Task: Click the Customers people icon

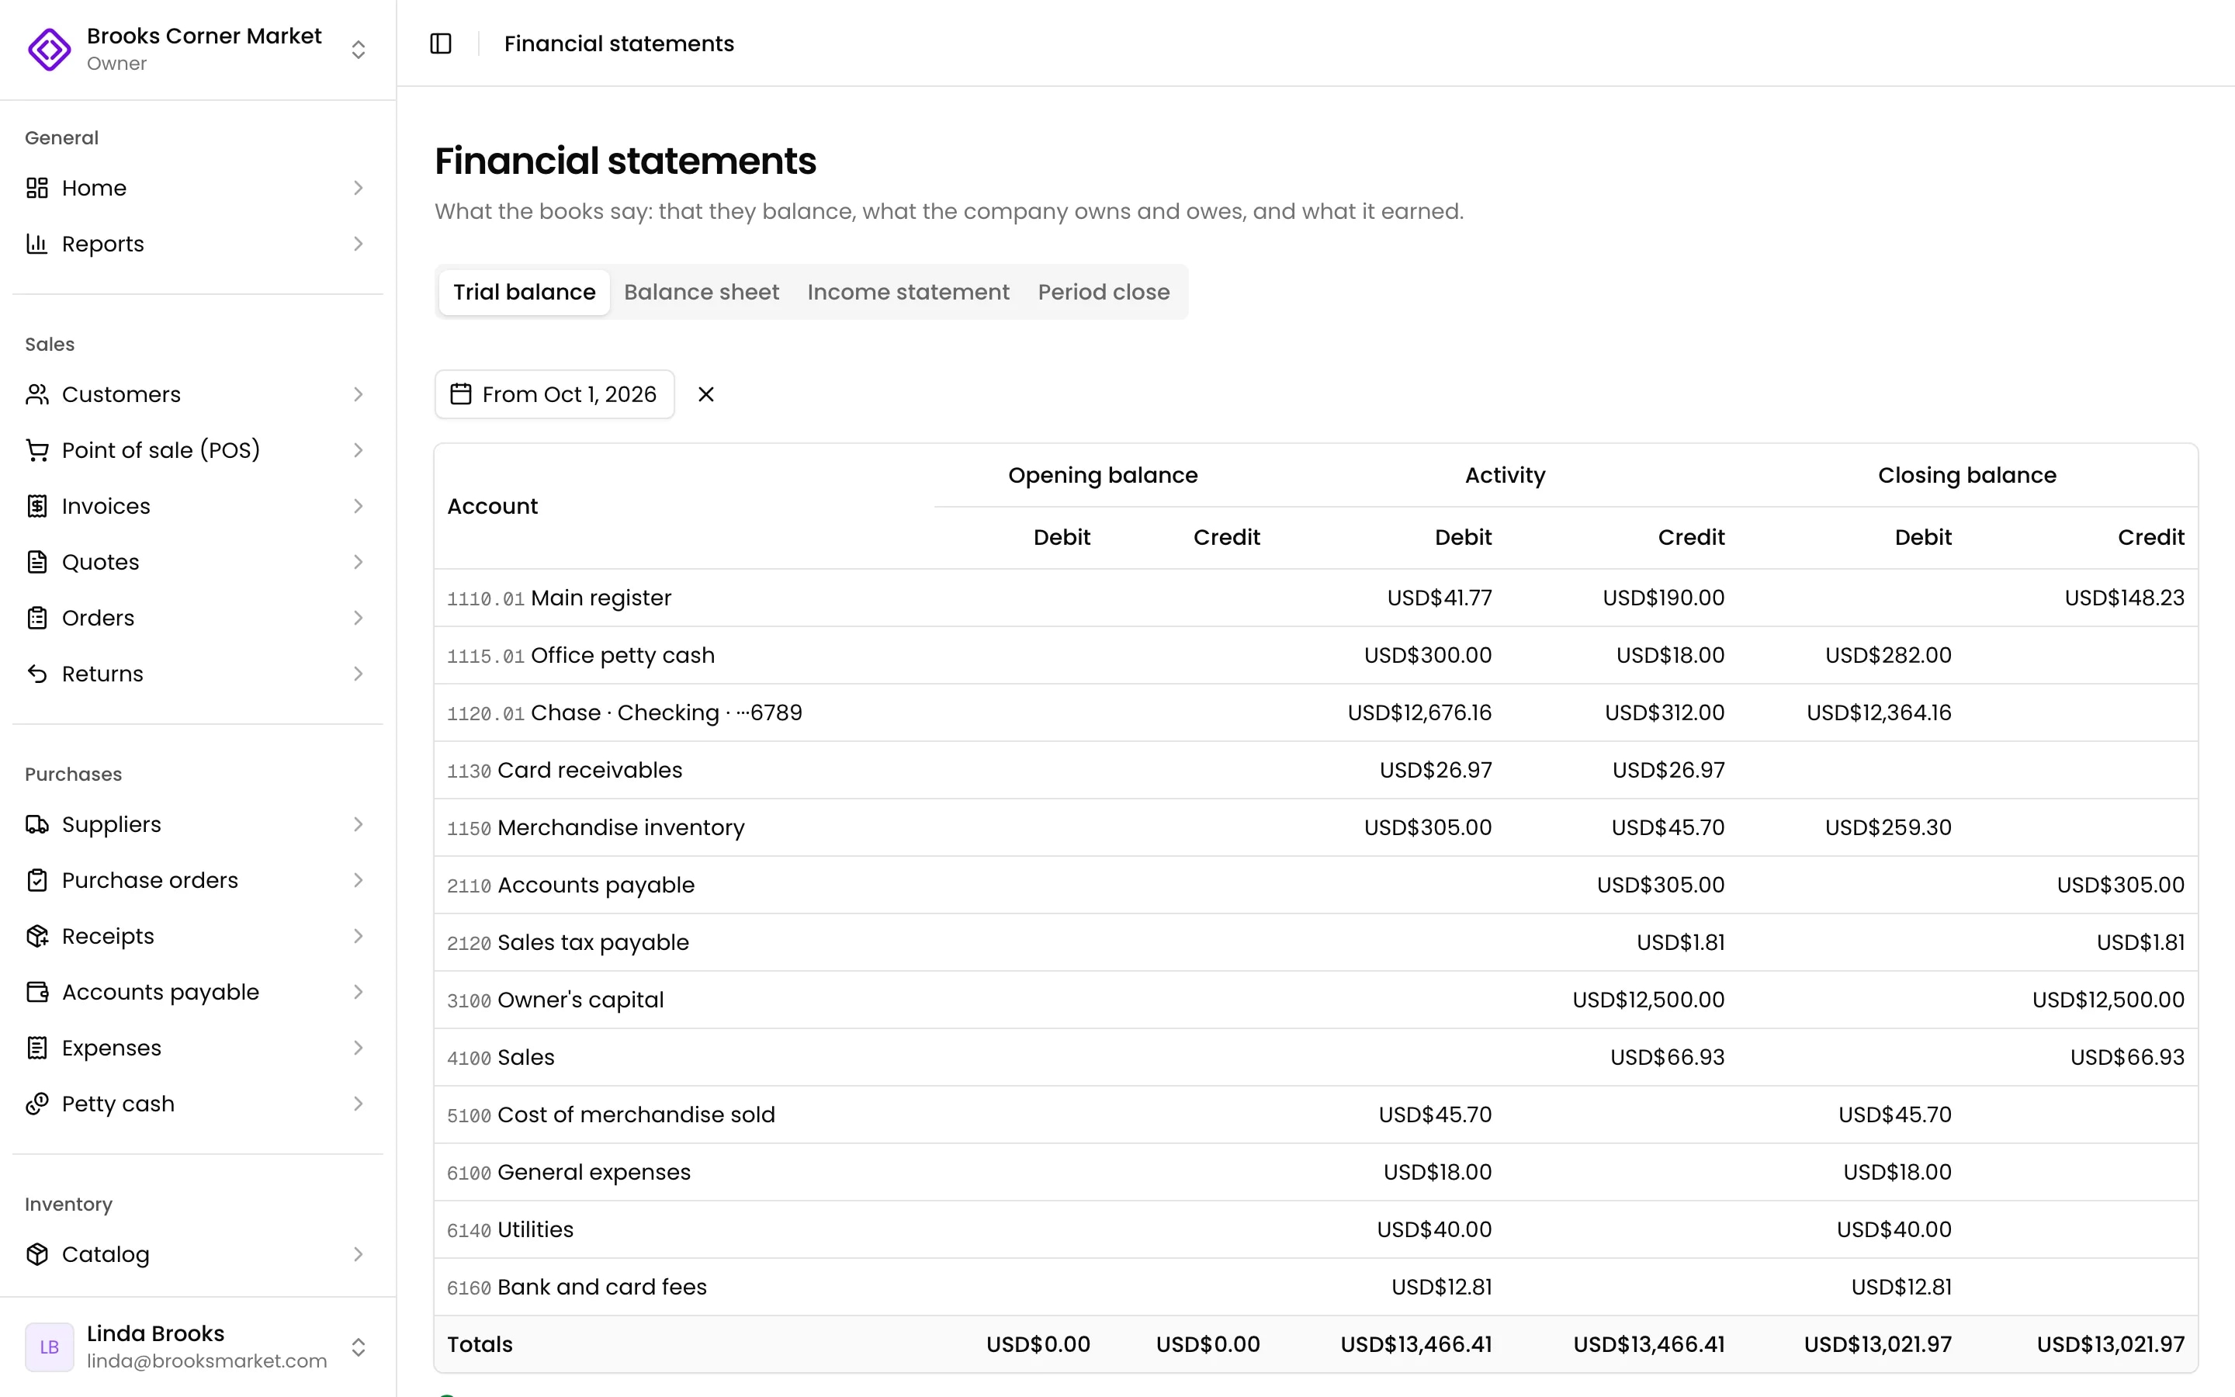Action: coord(37,394)
